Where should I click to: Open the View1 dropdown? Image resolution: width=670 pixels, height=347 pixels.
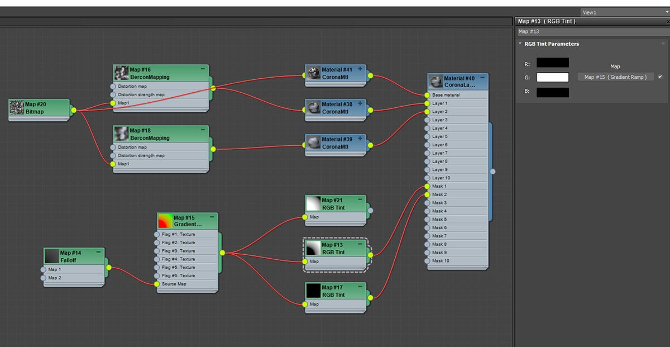[x=624, y=12]
